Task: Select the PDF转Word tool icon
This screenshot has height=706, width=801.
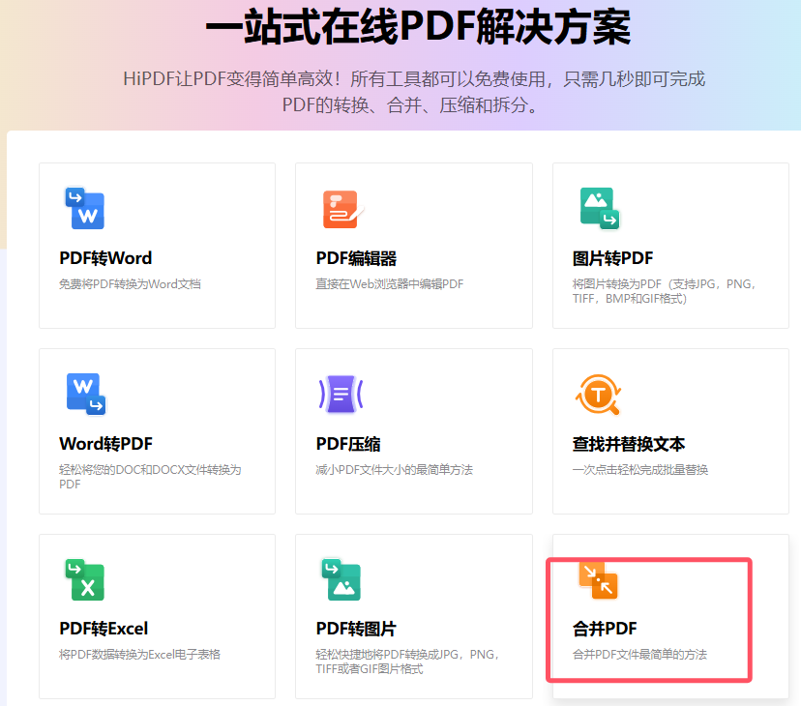Action: point(84,208)
